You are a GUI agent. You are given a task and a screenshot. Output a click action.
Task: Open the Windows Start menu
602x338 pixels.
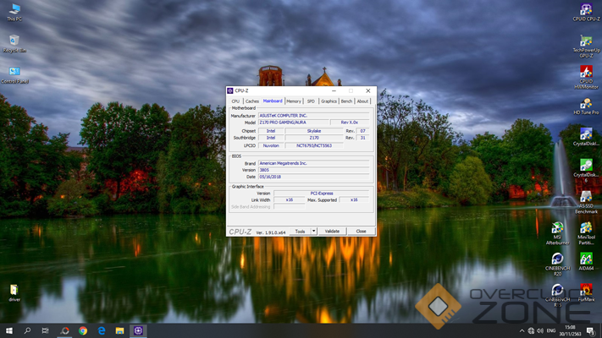point(8,330)
